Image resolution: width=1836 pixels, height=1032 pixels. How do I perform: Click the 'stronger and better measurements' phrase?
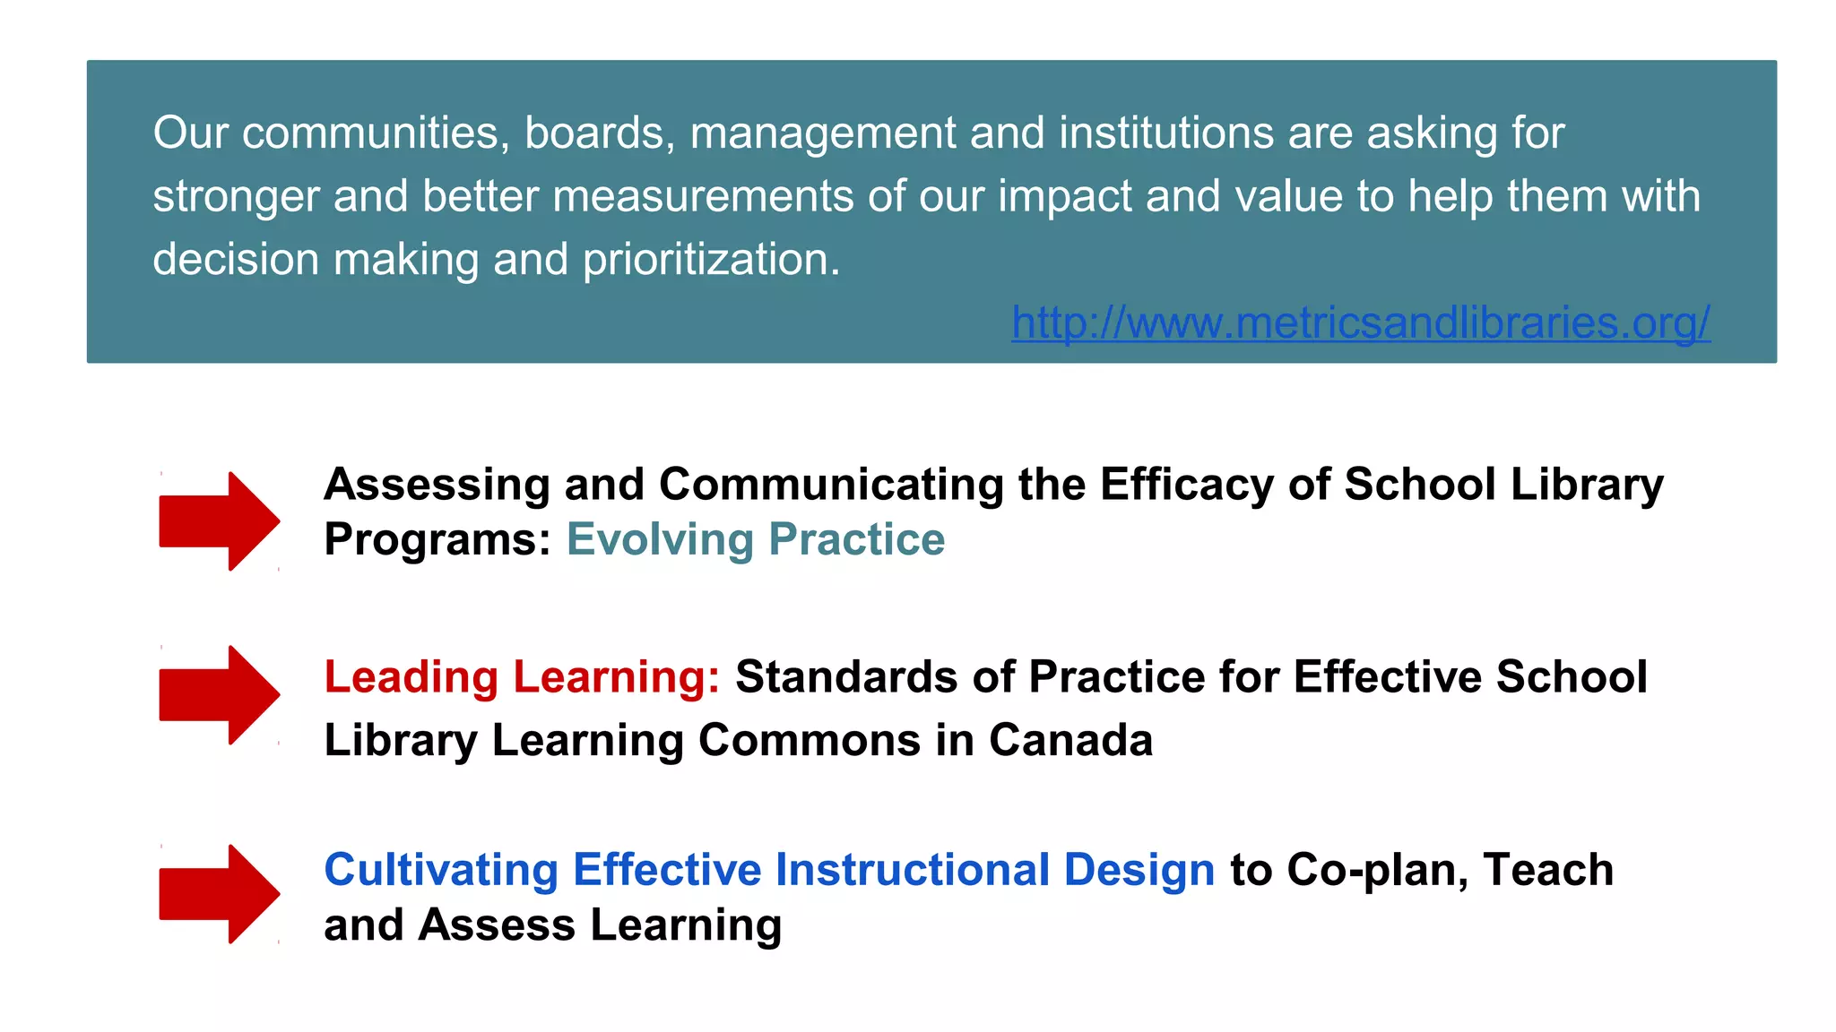(502, 196)
